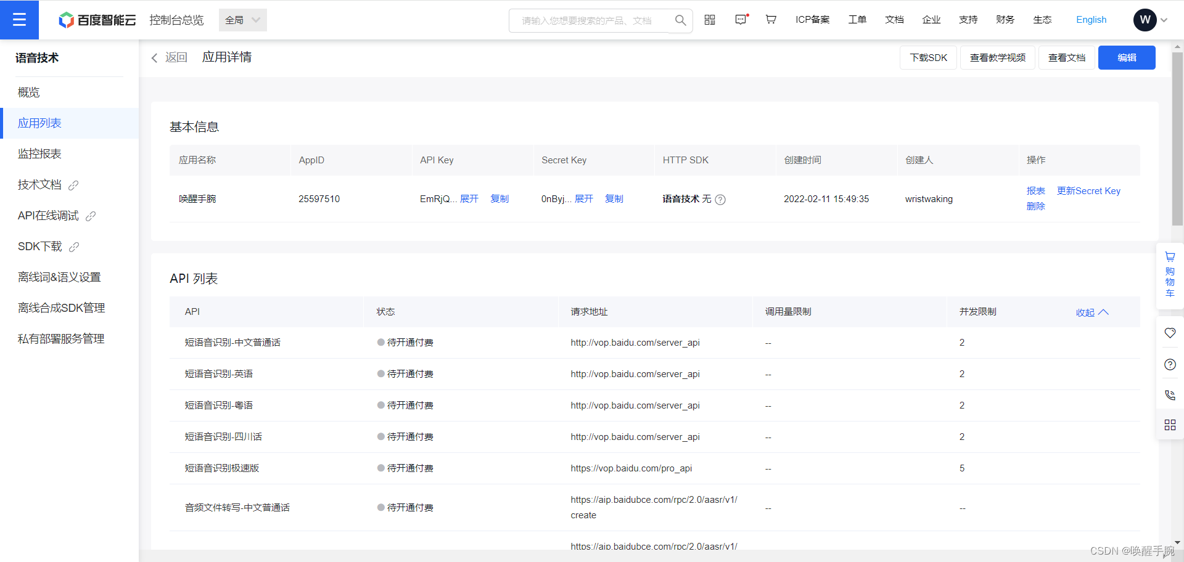Click the blue 编辑 button

[1127, 58]
